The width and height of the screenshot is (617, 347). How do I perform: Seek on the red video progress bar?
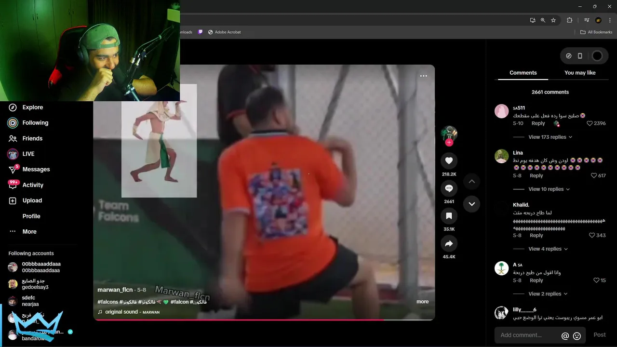coord(264,319)
